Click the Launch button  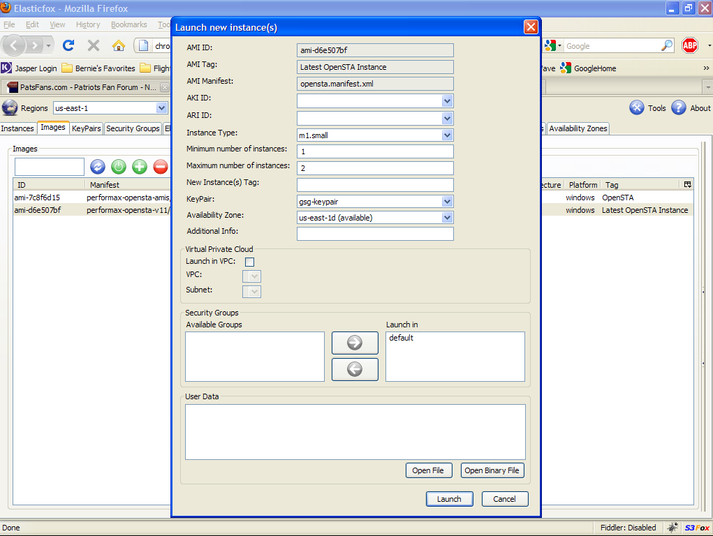[x=449, y=499]
